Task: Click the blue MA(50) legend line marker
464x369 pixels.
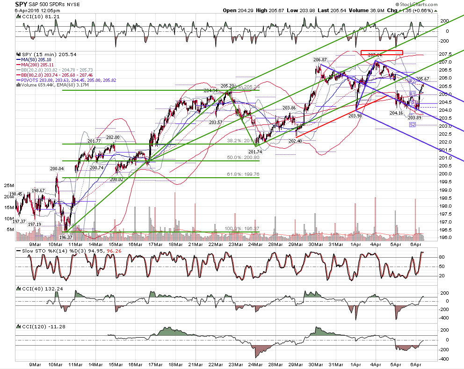Action: (19, 60)
